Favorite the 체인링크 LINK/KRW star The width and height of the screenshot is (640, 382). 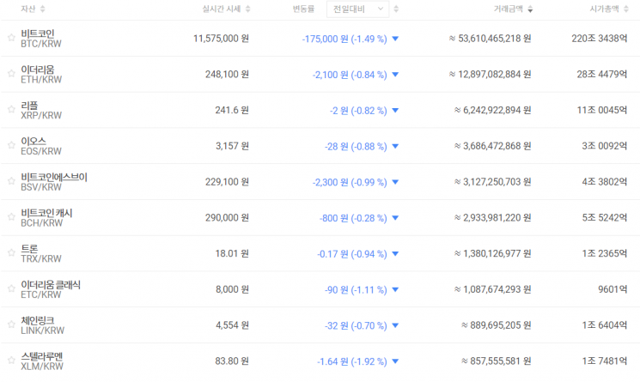coord(11,324)
